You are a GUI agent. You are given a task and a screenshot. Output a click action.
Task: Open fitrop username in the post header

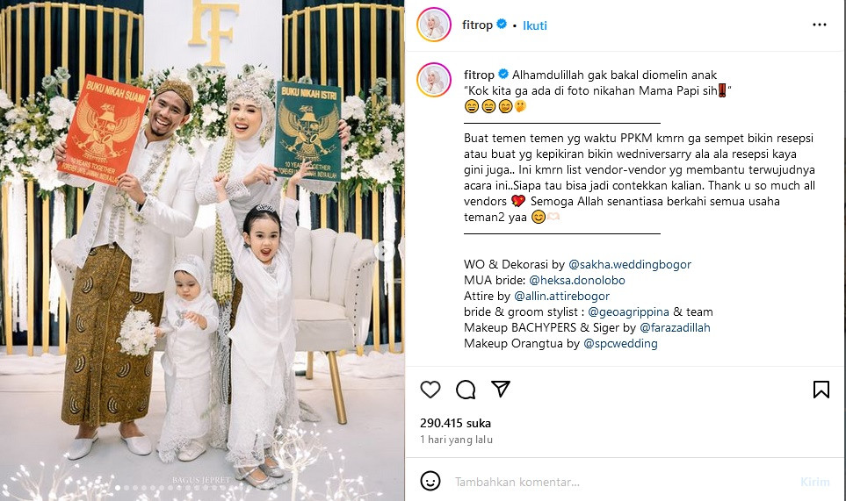pos(477,25)
